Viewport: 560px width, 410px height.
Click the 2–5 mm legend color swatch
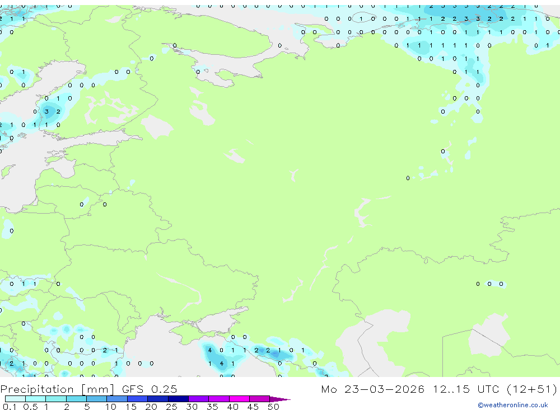pos(76,399)
